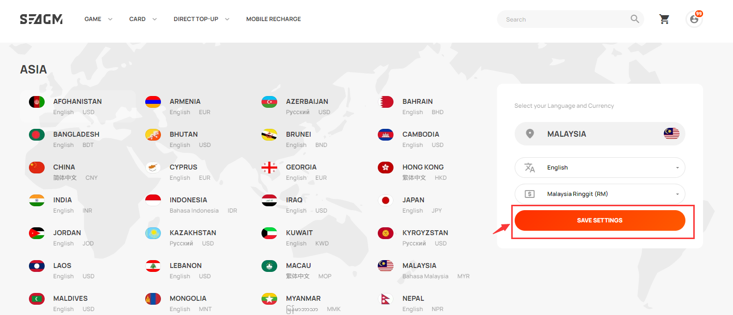Open the shopping cart icon
Viewport: 733px width, 315px height.
point(664,19)
